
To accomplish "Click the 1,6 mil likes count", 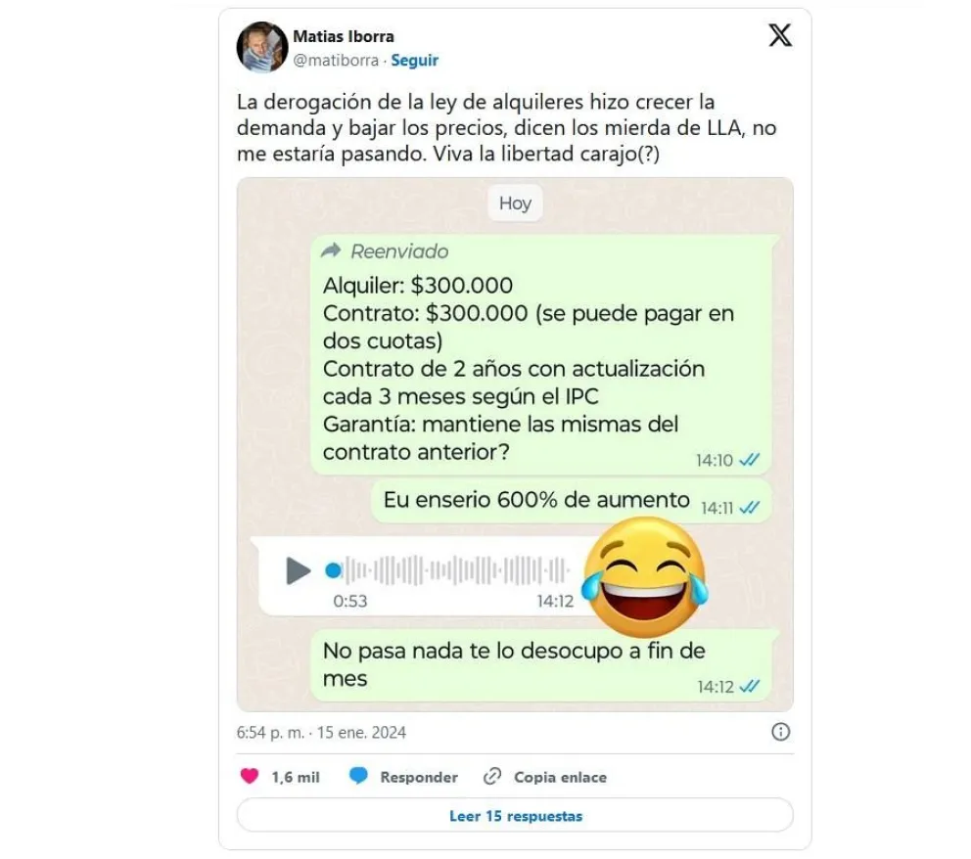I will pos(296,777).
